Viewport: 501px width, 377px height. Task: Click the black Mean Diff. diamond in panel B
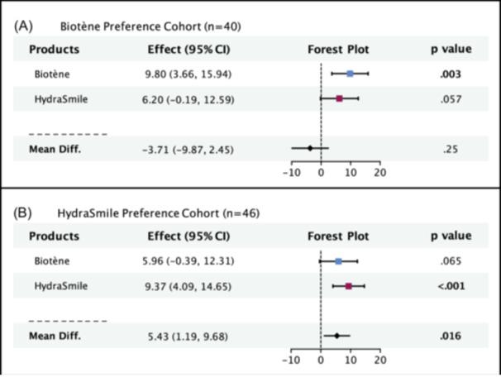336,336
